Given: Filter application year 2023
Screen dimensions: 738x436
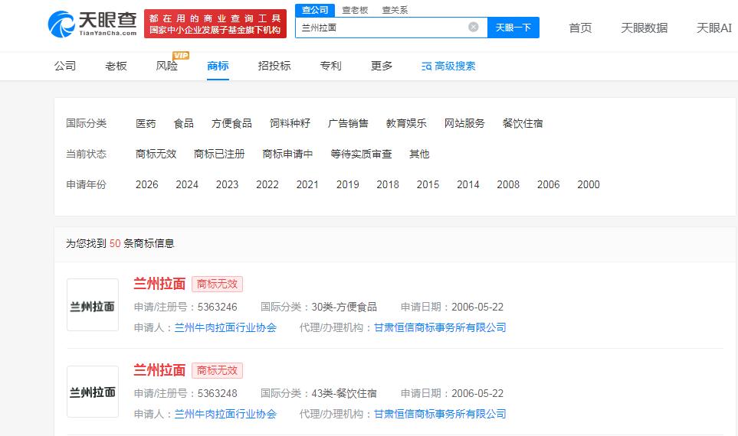Looking at the screenshot, I should [x=228, y=184].
